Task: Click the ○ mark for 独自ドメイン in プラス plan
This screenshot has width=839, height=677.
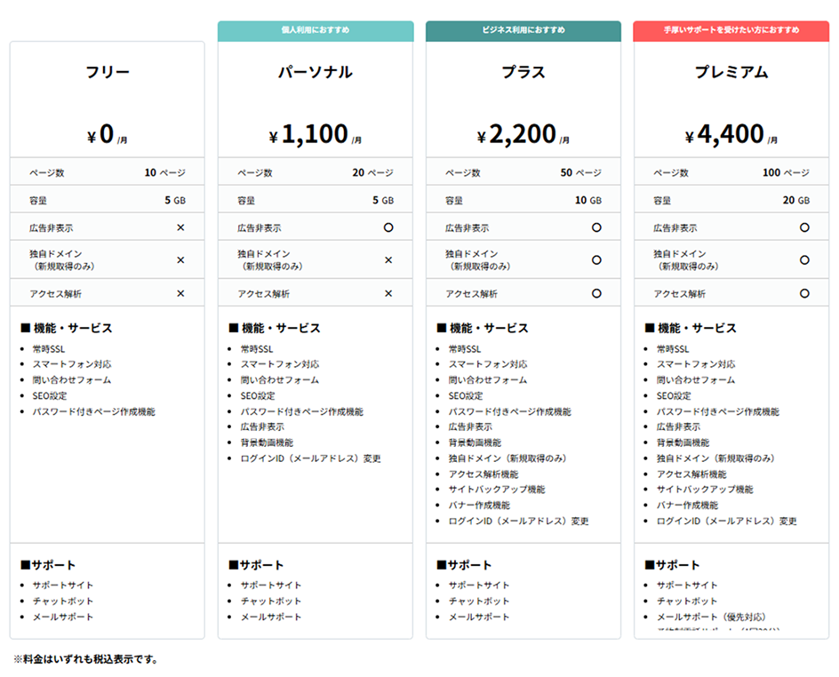Action: pos(596,260)
